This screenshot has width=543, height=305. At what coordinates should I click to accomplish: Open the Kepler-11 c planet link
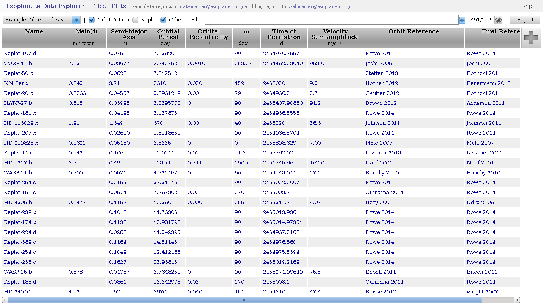pos(18,152)
